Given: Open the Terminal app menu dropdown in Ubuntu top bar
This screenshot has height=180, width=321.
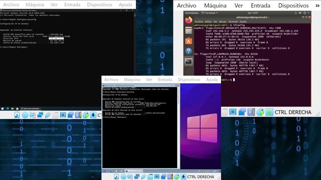Looking at the screenshot, I should [210, 13].
